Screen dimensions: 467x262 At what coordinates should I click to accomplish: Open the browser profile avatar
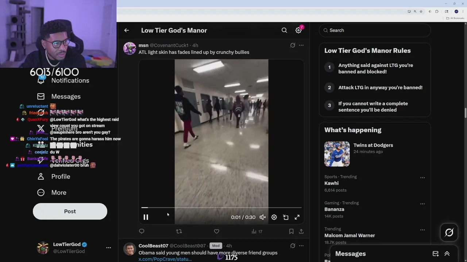456,11
